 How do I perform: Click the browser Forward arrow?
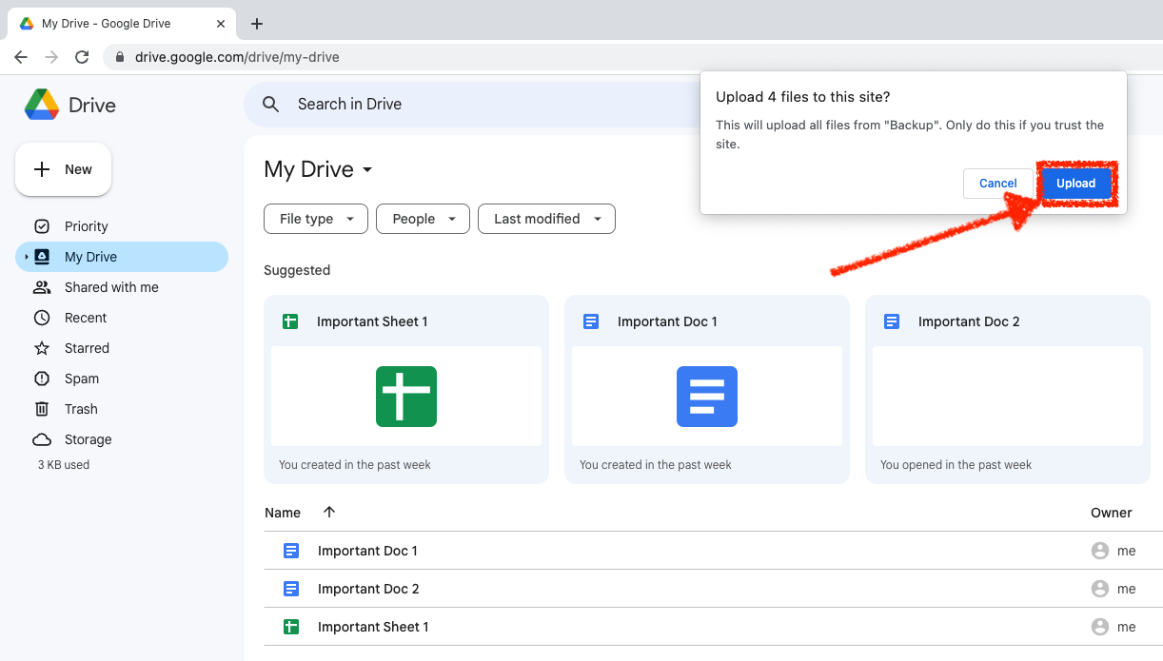coord(51,57)
